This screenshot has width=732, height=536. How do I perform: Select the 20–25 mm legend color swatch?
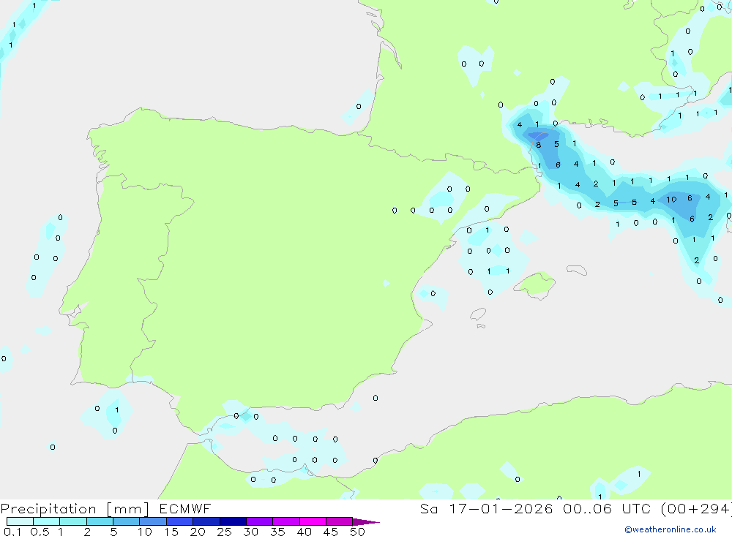tap(206, 521)
